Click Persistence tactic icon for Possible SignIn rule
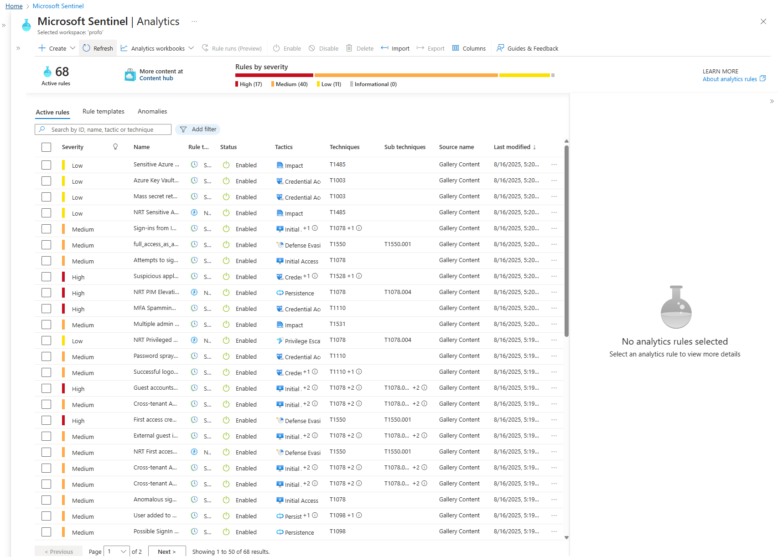 click(280, 532)
